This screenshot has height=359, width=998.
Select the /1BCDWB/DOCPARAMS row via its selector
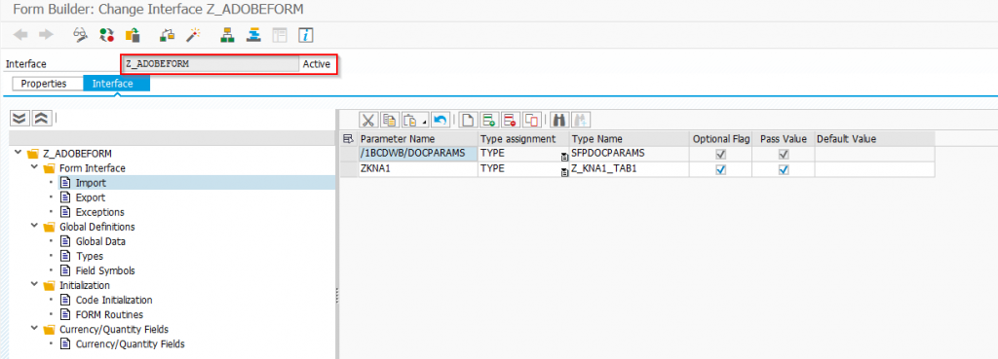[x=349, y=154]
